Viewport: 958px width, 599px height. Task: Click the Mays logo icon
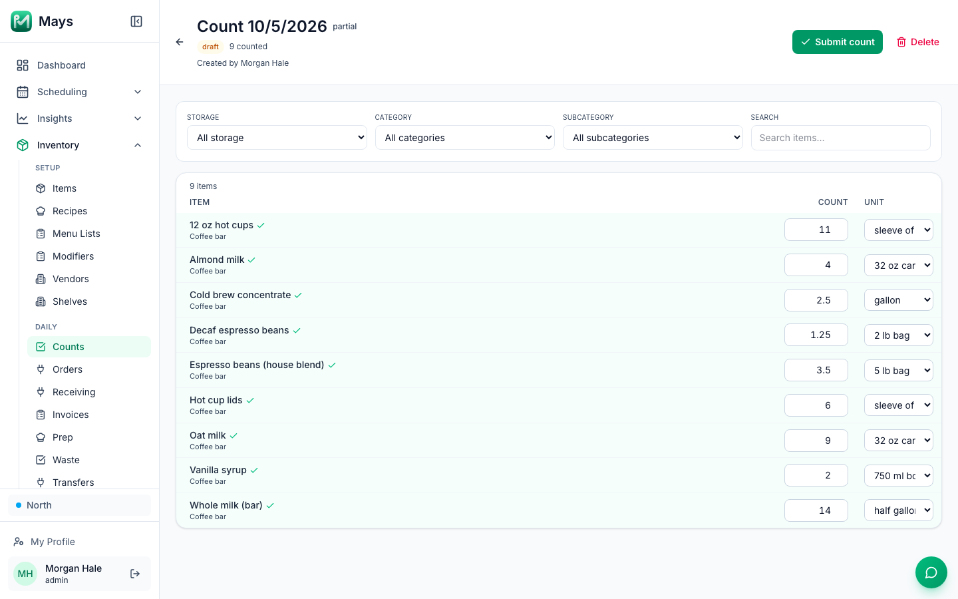(21, 21)
